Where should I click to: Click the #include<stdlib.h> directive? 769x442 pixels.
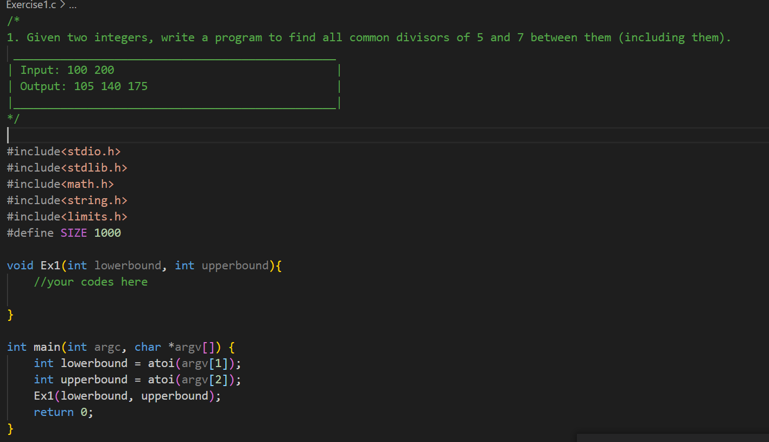(x=67, y=167)
